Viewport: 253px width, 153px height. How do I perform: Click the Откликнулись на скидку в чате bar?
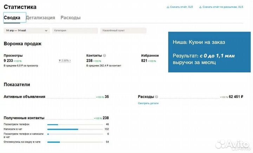(75, 142)
